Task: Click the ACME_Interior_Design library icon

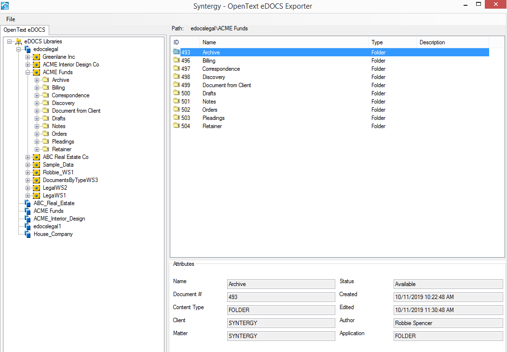Action: [28, 219]
